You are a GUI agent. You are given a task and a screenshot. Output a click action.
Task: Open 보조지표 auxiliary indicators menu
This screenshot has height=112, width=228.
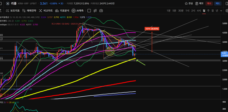pyautogui.click(x=13, y=11)
